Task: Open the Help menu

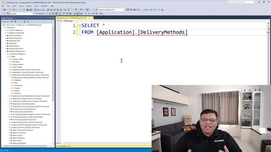Action: click(52, 6)
